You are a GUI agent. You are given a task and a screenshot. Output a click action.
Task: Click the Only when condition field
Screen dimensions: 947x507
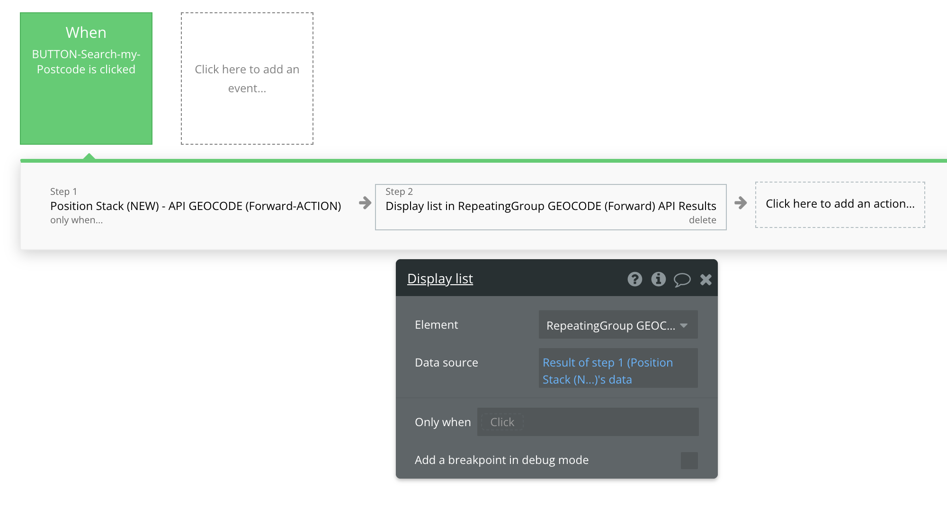588,422
